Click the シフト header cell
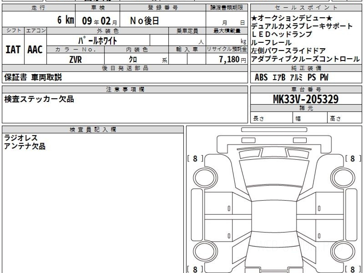Screen dimensions: 364x273 click(x=13, y=31)
